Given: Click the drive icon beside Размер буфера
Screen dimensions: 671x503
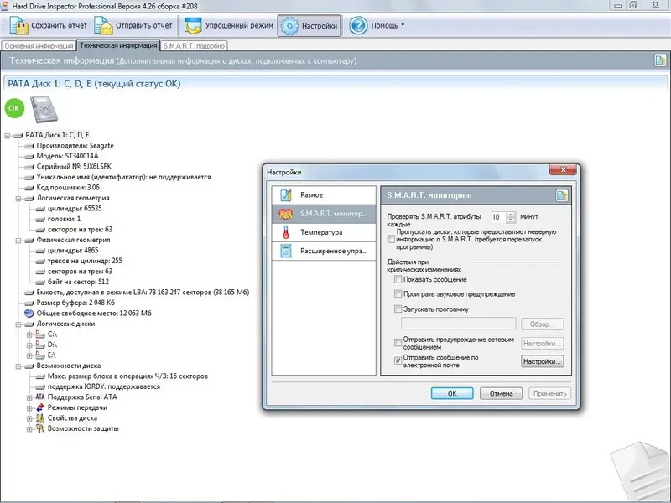Looking at the screenshot, I should click(29, 303).
